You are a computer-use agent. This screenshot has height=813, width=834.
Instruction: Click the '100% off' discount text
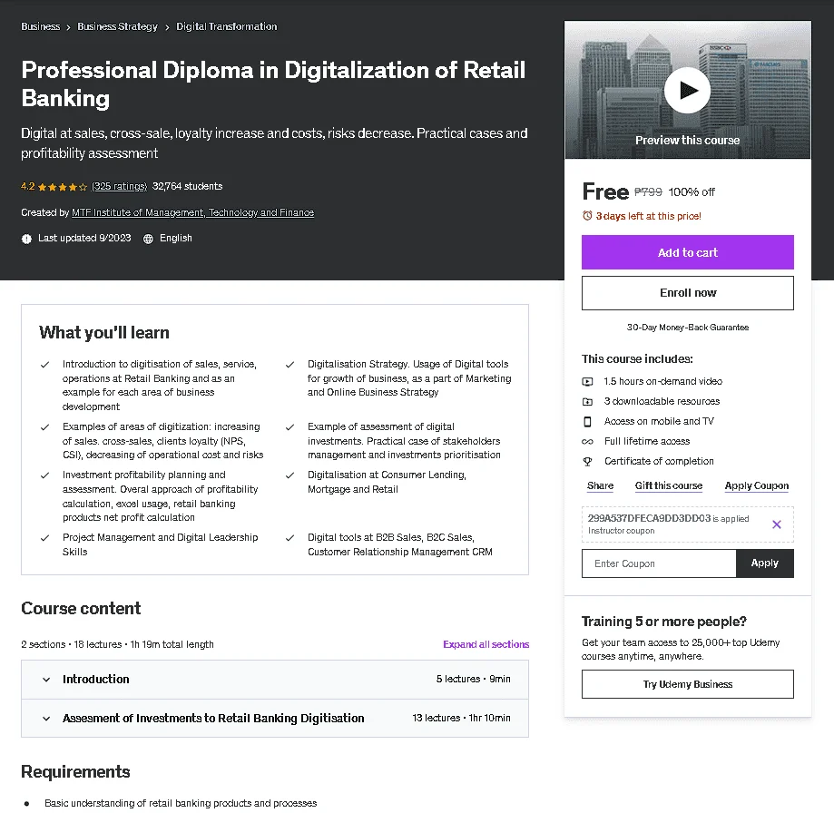[x=692, y=192]
